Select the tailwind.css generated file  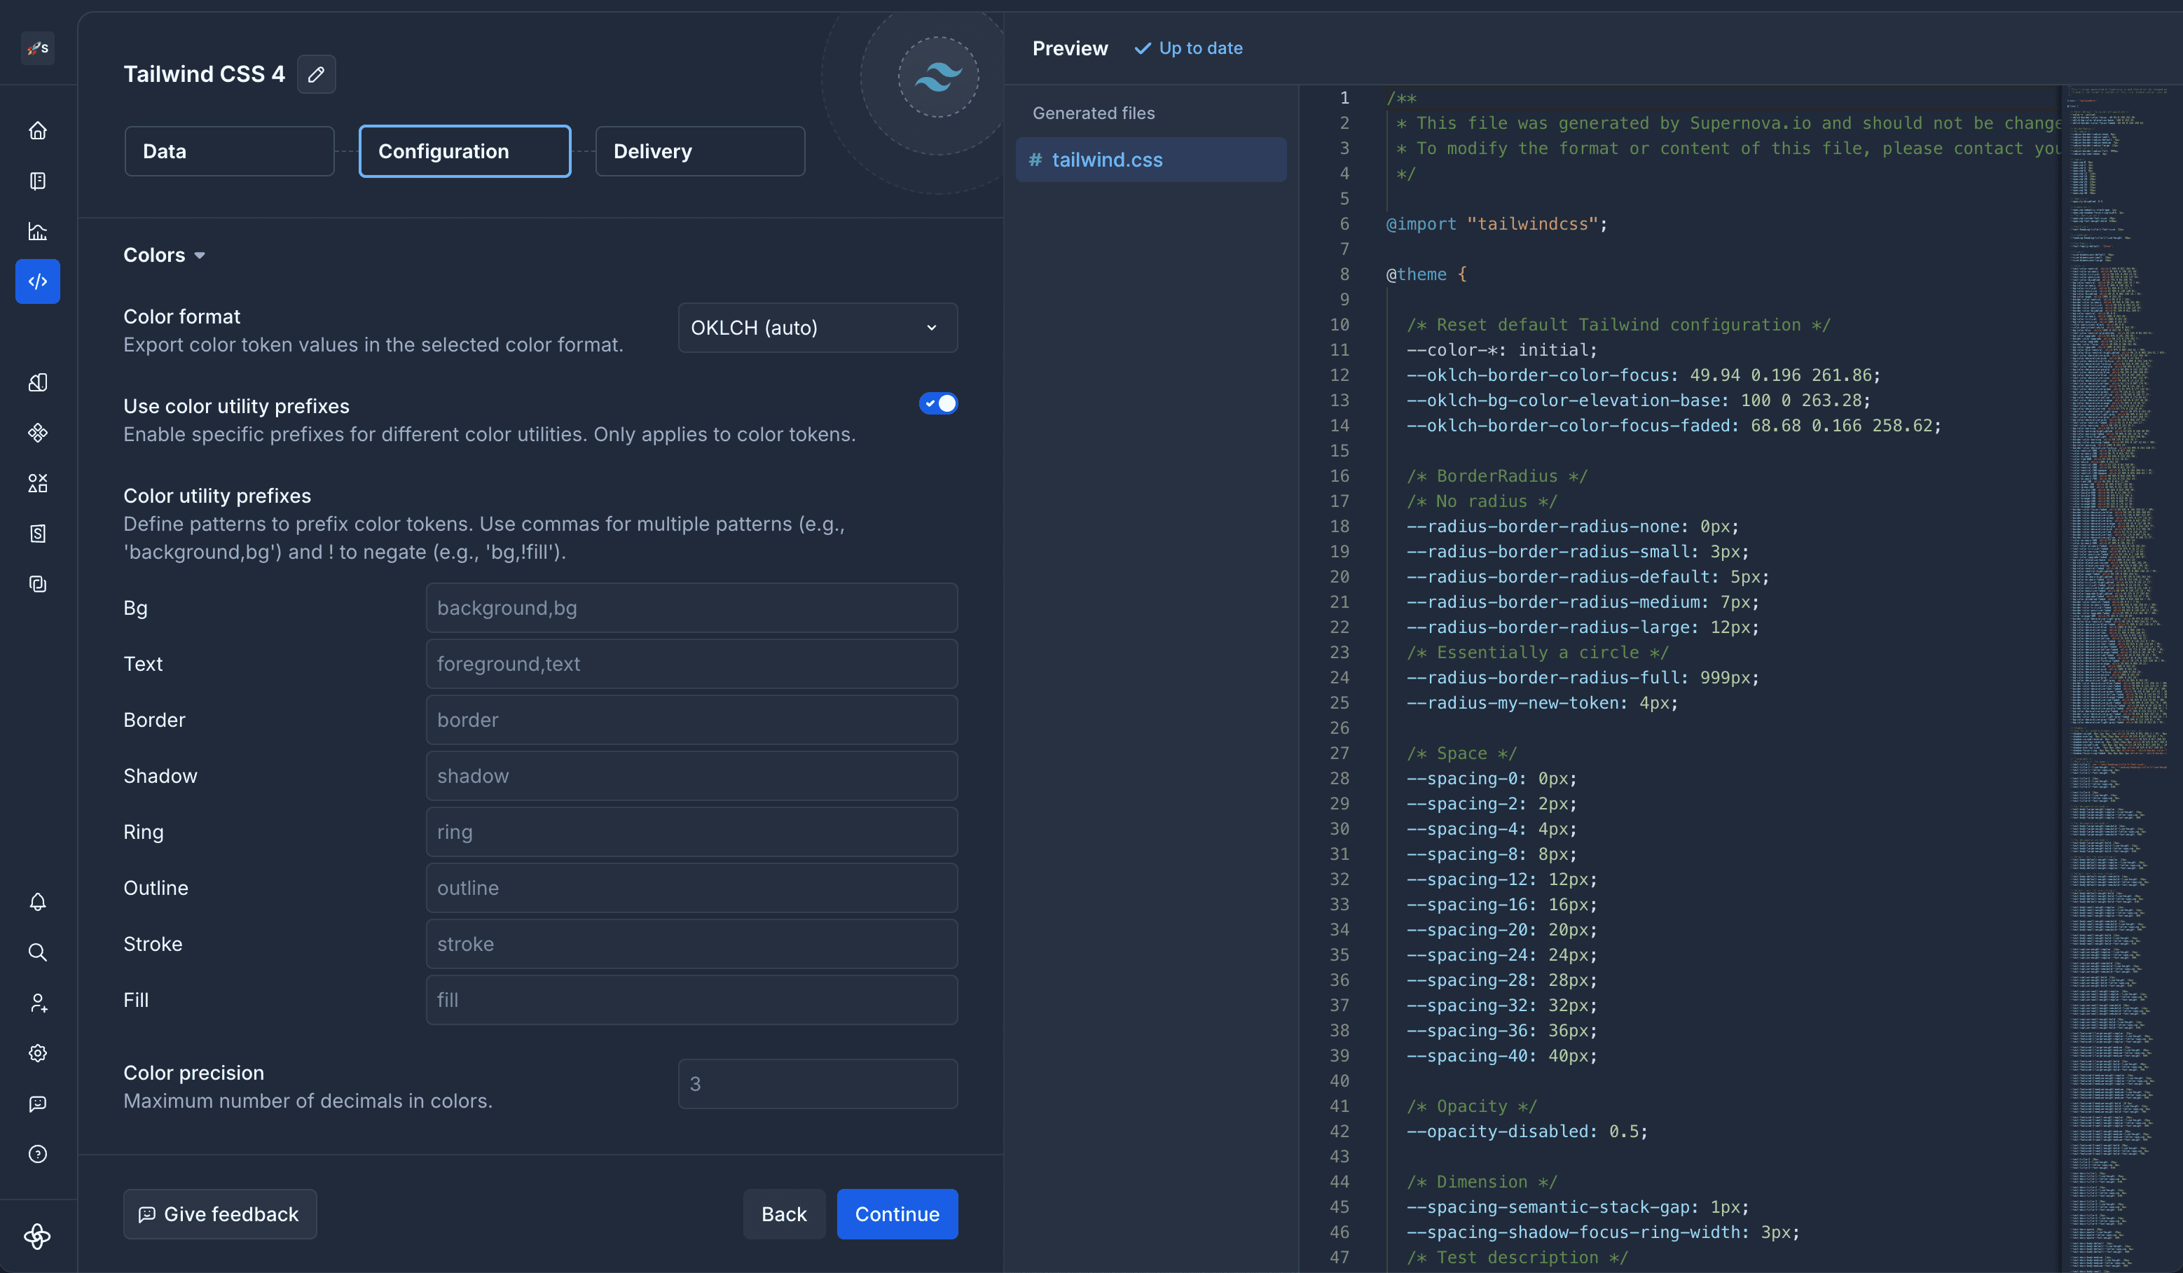point(1150,160)
